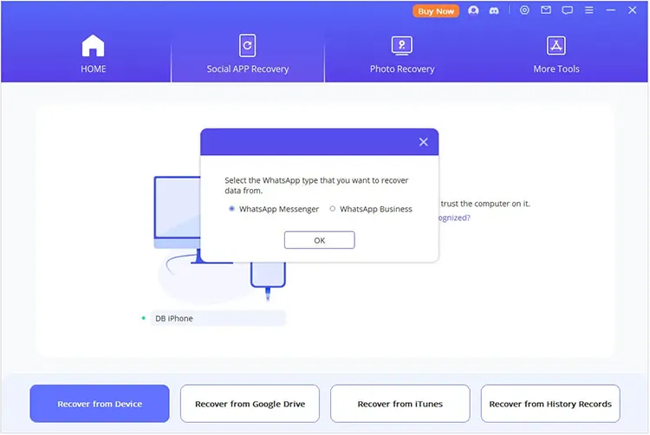
Task: Open the feedback chat bubble icon
Action: point(567,10)
